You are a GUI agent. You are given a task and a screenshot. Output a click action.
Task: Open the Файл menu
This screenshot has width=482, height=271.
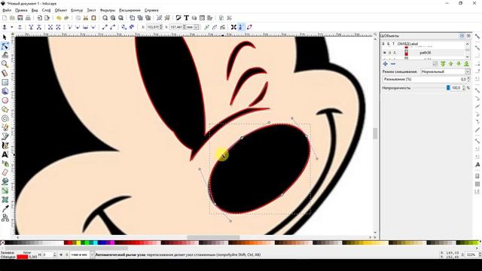7,10
